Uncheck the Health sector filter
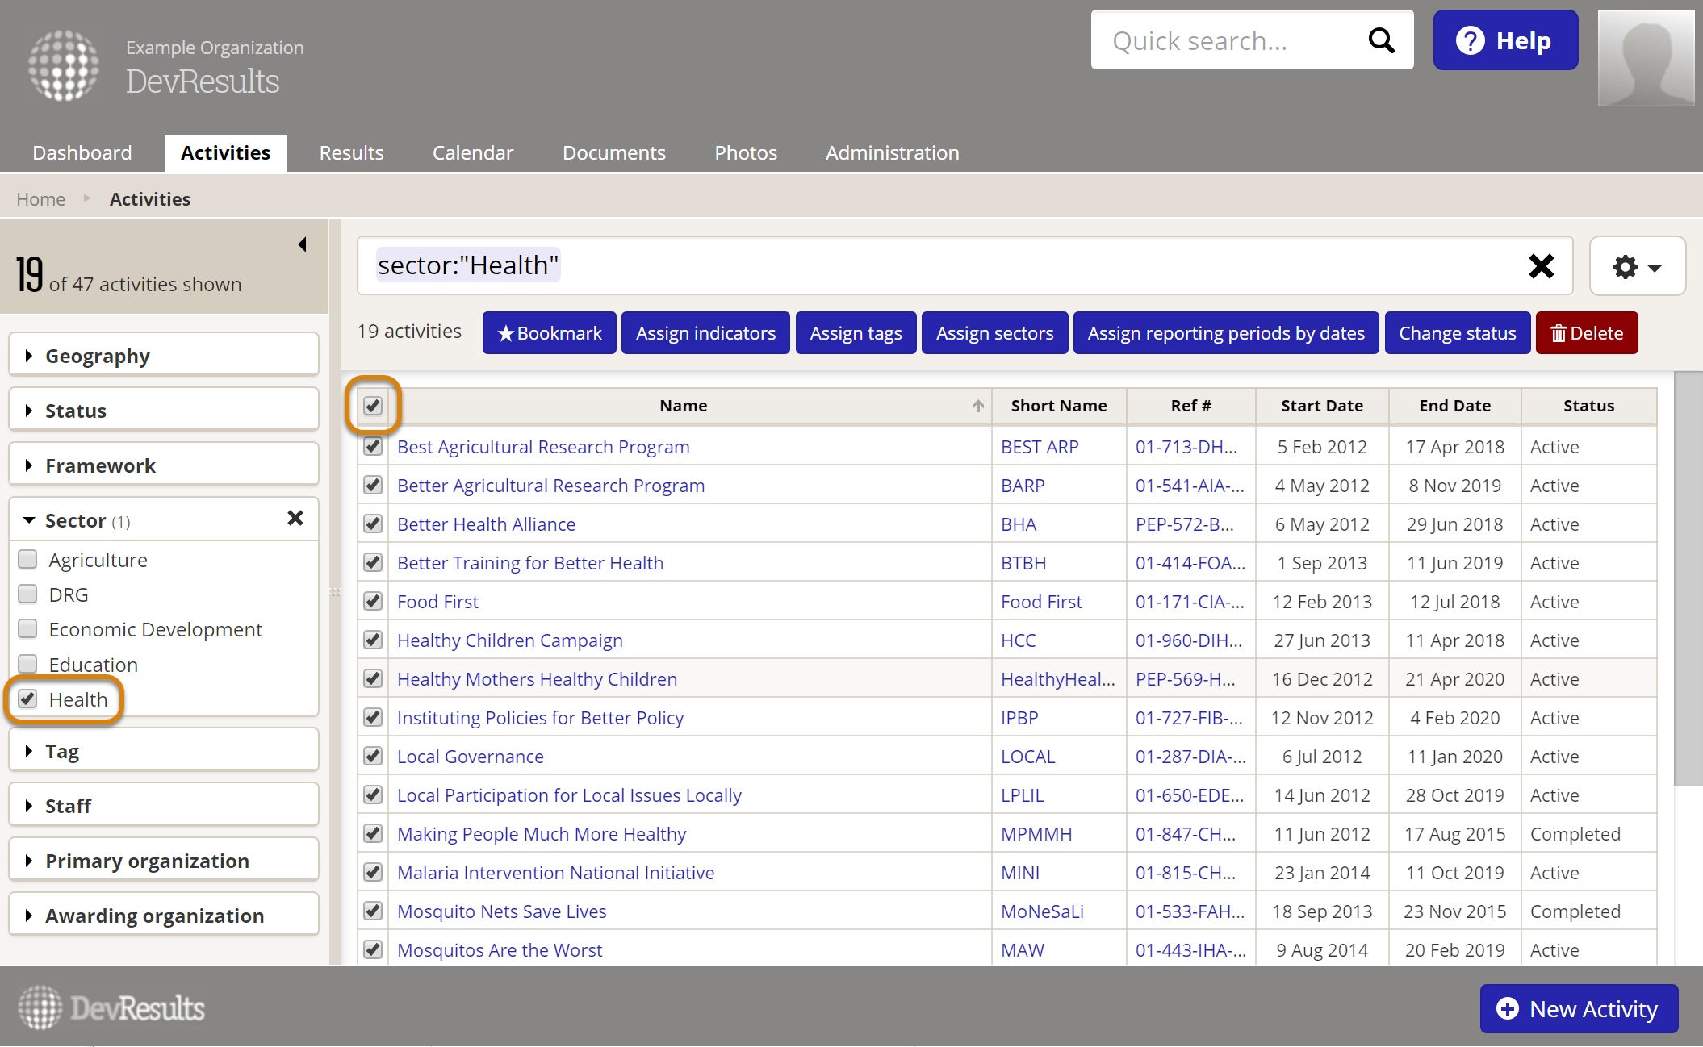Screen dimensions: 1703x1047 click(28, 699)
